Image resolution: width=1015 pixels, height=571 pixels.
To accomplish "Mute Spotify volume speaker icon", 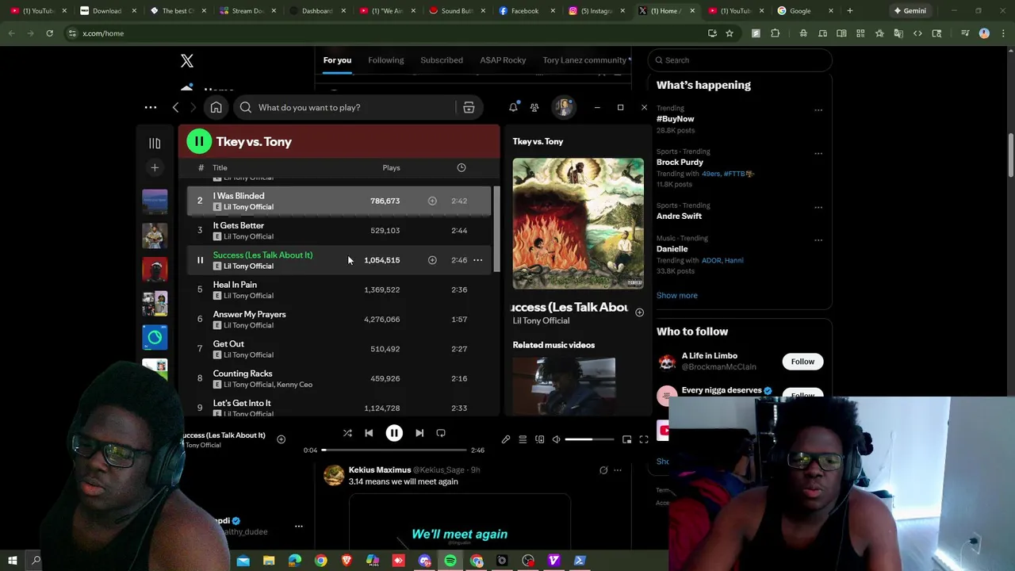I will 556,439.
